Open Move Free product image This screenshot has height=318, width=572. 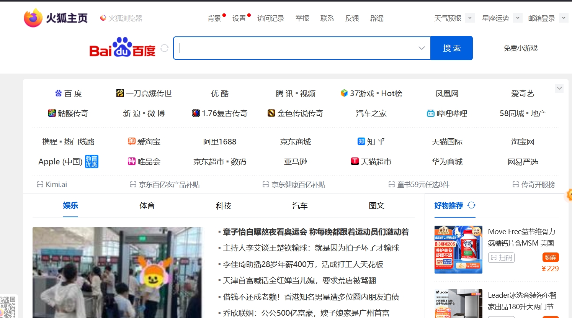(x=458, y=249)
